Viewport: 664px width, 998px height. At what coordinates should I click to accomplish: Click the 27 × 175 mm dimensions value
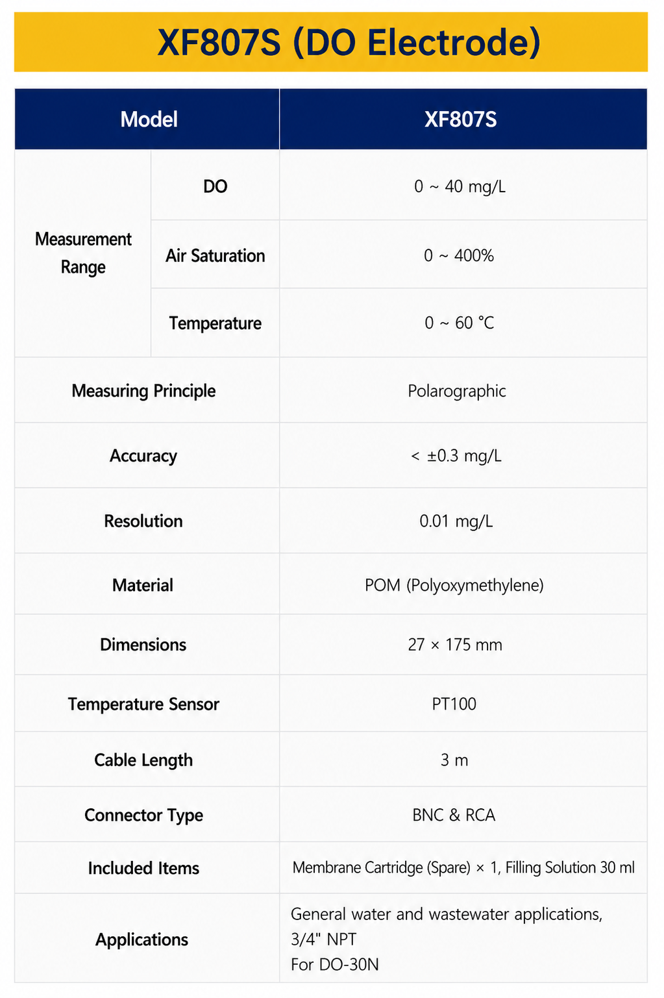(455, 645)
